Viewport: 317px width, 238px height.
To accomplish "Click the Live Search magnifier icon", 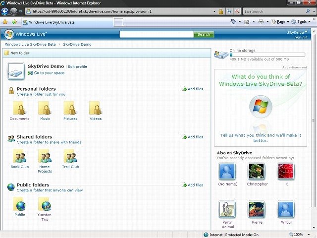I will click(308, 11).
